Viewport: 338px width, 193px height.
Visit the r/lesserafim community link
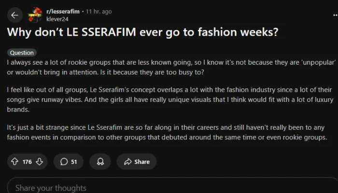62,11
